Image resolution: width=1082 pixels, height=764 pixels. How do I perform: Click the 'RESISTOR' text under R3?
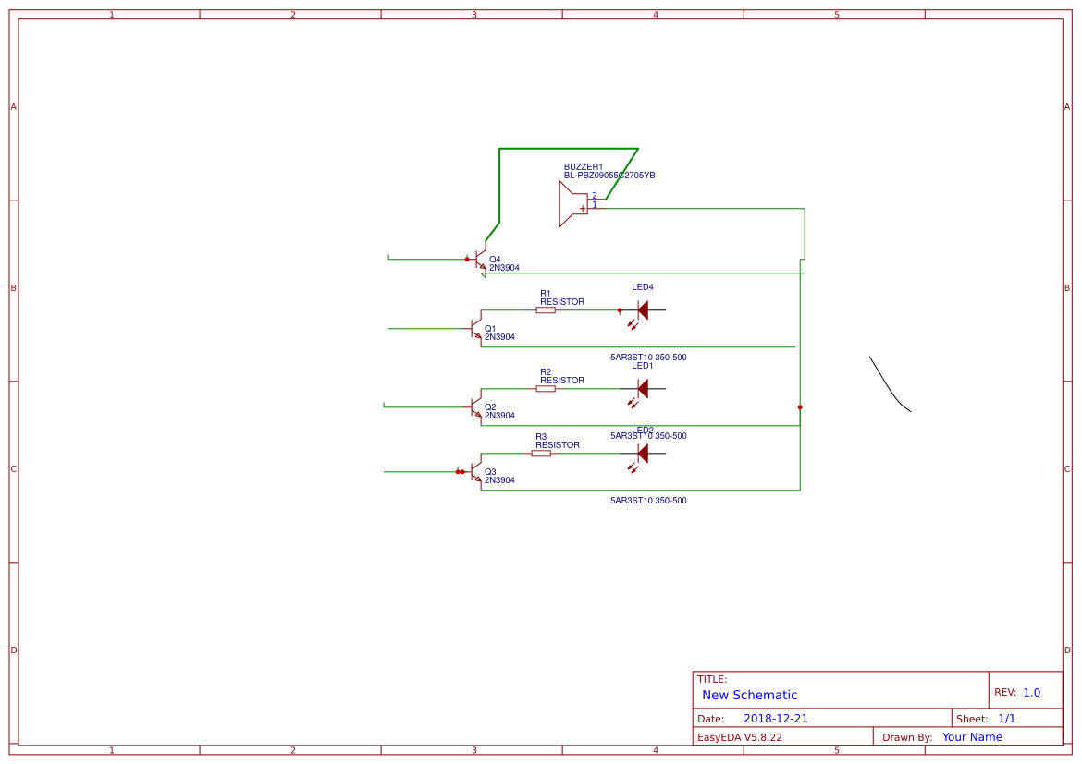pyautogui.click(x=558, y=445)
